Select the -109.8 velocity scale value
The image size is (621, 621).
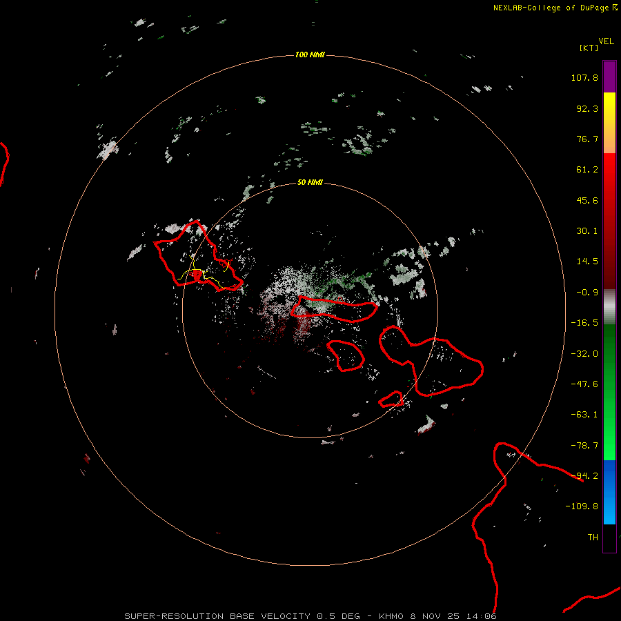(x=582, y=506)
